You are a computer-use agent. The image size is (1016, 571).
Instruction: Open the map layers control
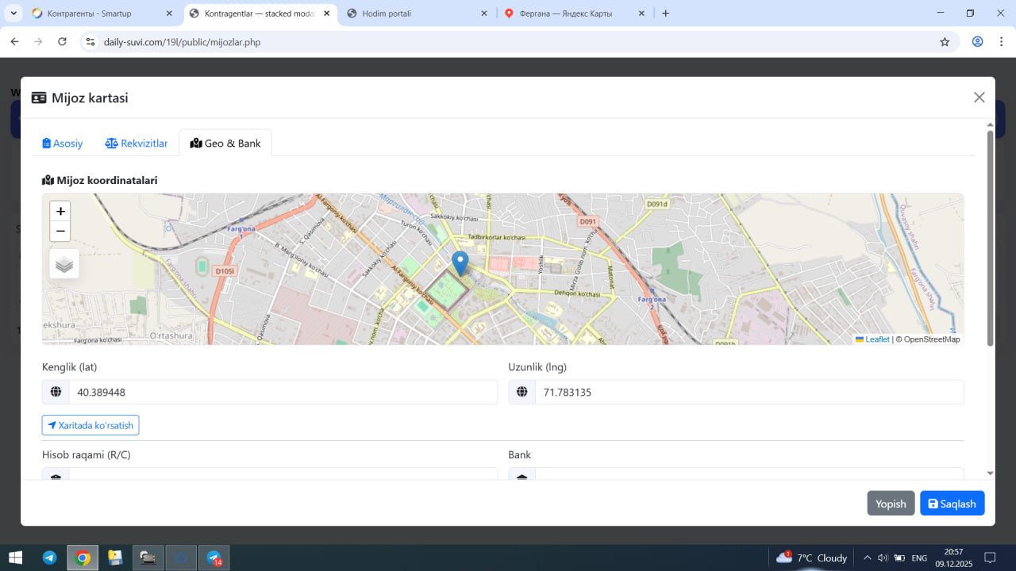64,264
